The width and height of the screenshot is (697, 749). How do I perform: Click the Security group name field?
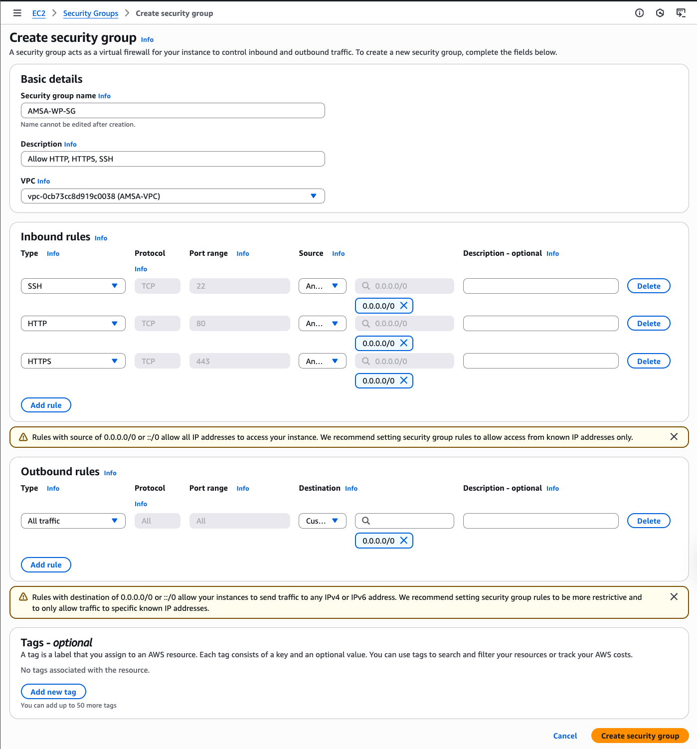[173, 111]
